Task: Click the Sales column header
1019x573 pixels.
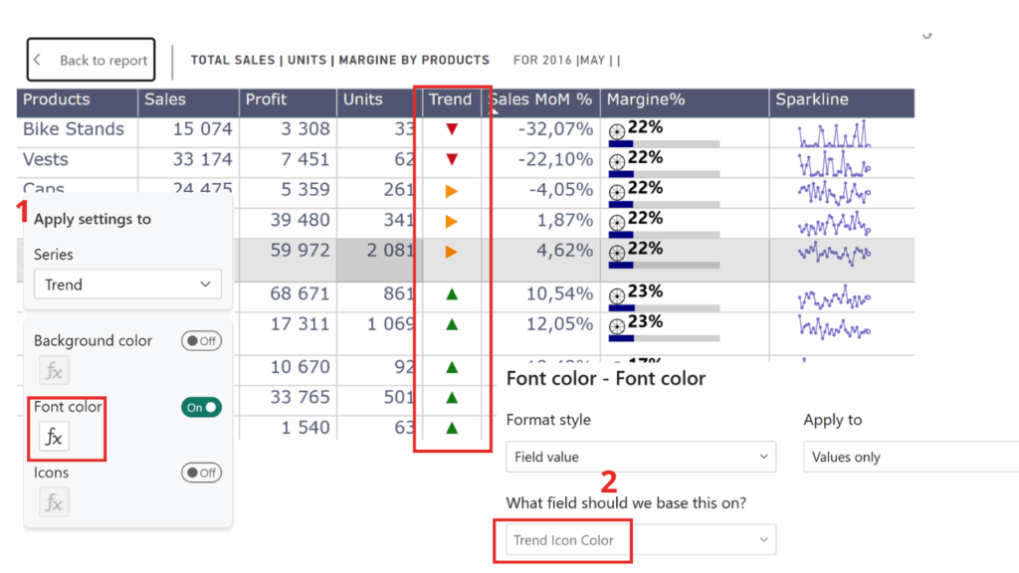Action: click(165, 99)
